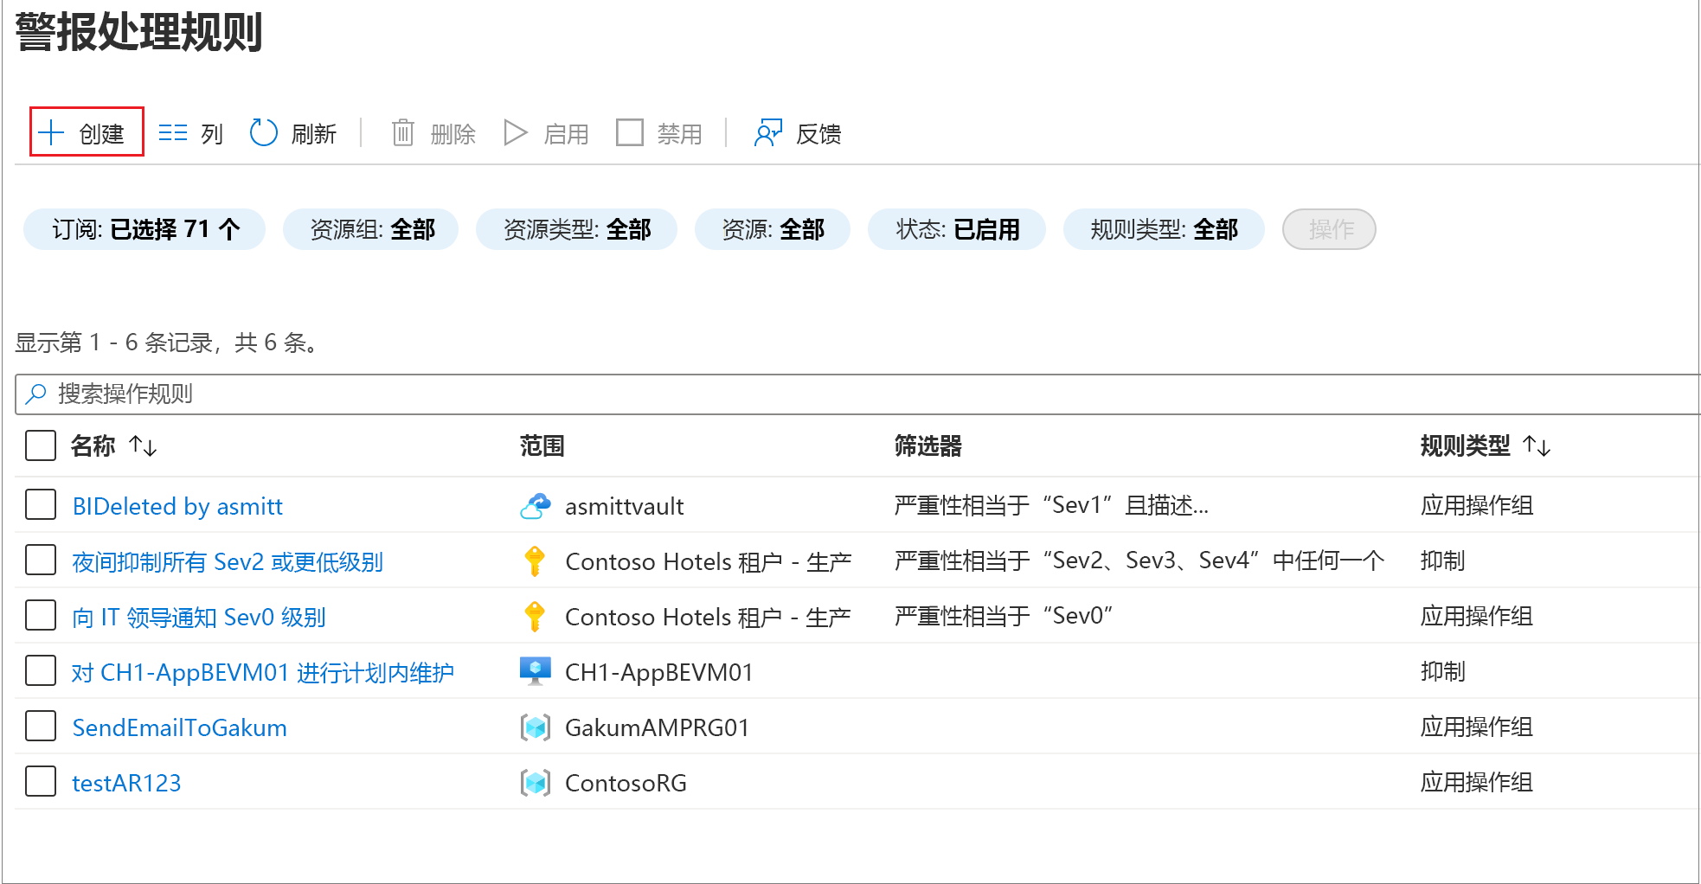
Task: Click the asmittvault cloud vault icon
Action: (536, 506)
